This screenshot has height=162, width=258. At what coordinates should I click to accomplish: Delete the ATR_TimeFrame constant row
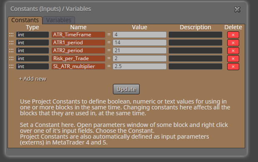233,35
